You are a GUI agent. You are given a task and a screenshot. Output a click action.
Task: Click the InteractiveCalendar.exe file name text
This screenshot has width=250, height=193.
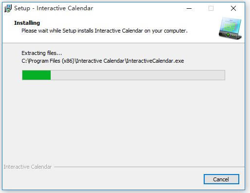coord(155,61)
